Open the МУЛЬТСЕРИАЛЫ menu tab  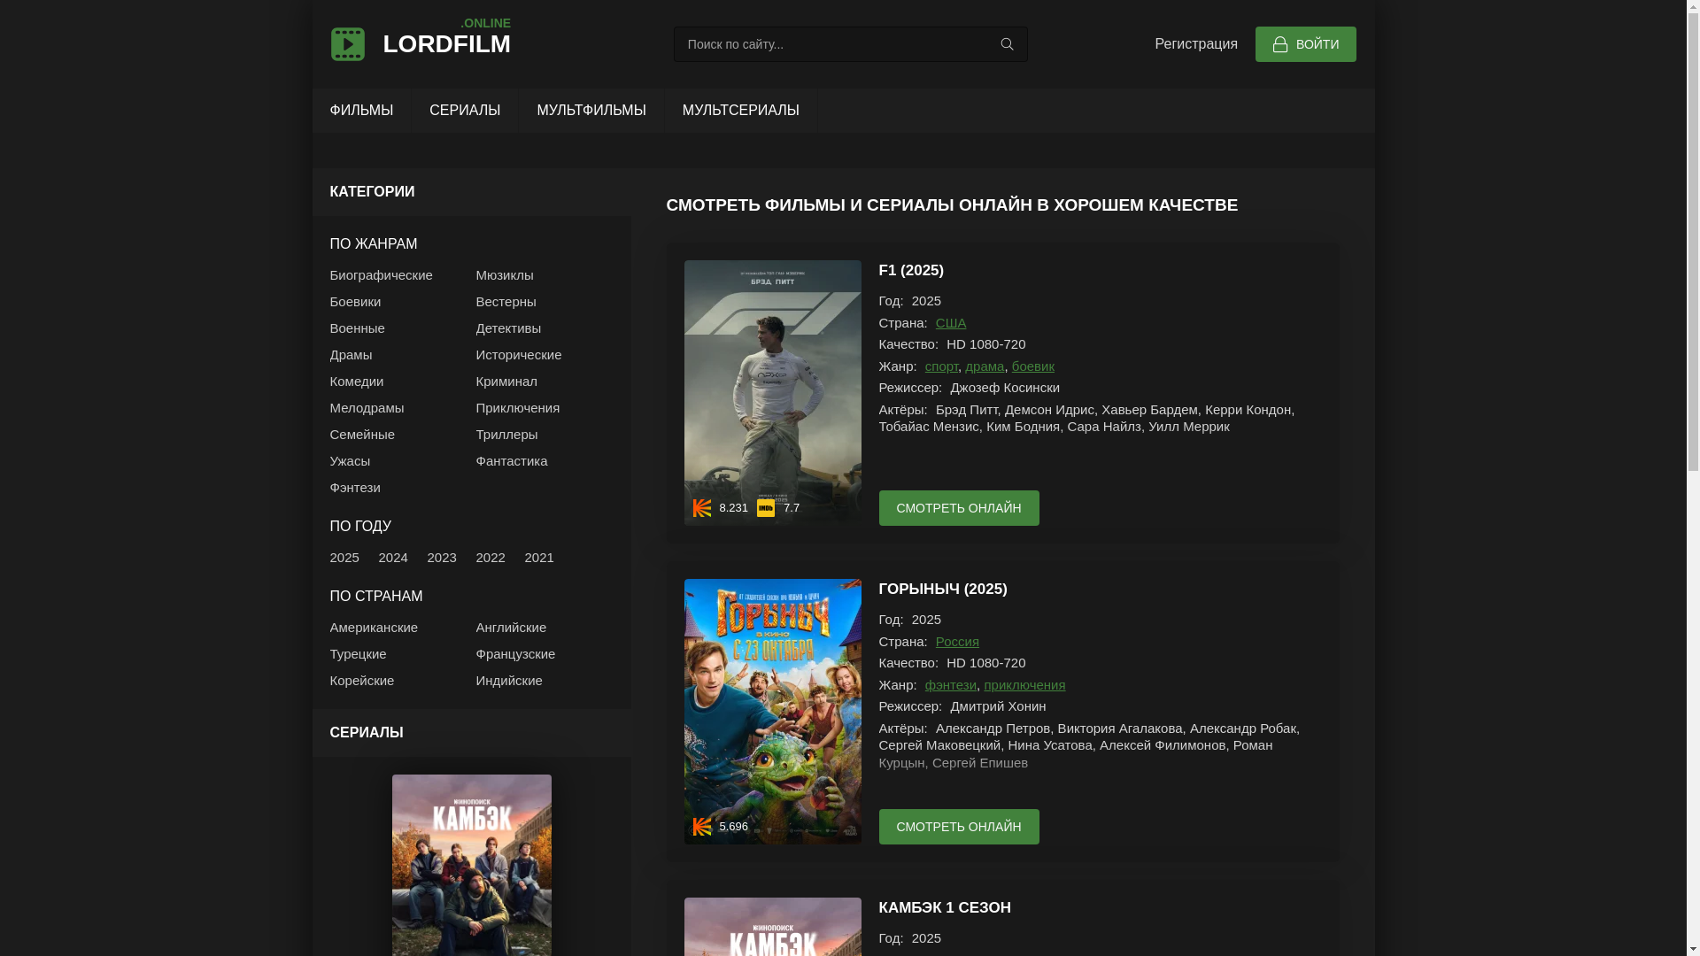point(741,111)
